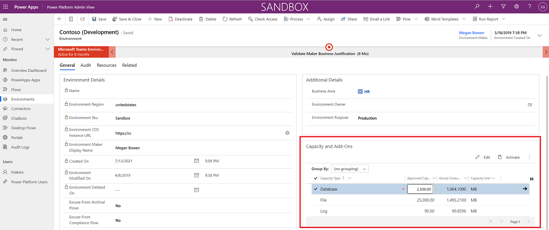Click Check Access
This screenshot has width=549, height=230.
point(263,19)
